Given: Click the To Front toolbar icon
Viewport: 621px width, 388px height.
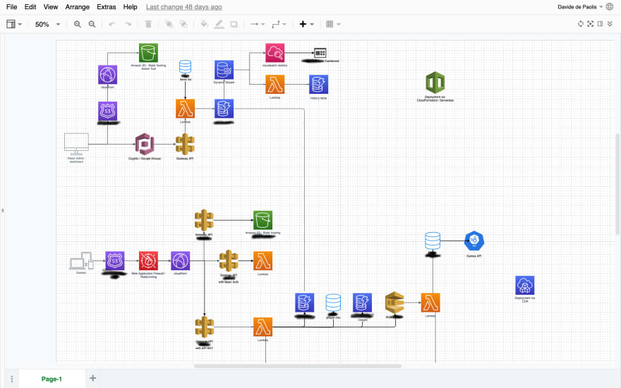Looking at the screenshot, I should click(x=169, y=24).
